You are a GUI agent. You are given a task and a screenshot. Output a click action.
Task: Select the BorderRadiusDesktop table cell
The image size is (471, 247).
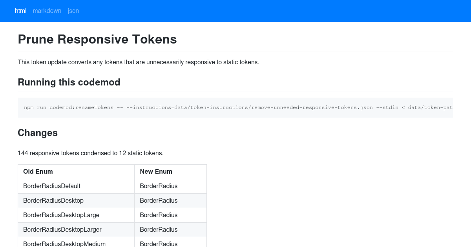tap(53, 200)
